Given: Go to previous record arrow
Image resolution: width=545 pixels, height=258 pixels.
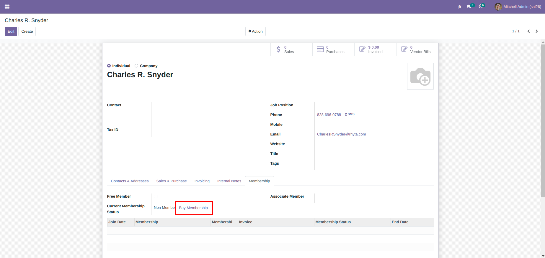Looking at the screenshot, I should 528,31.
